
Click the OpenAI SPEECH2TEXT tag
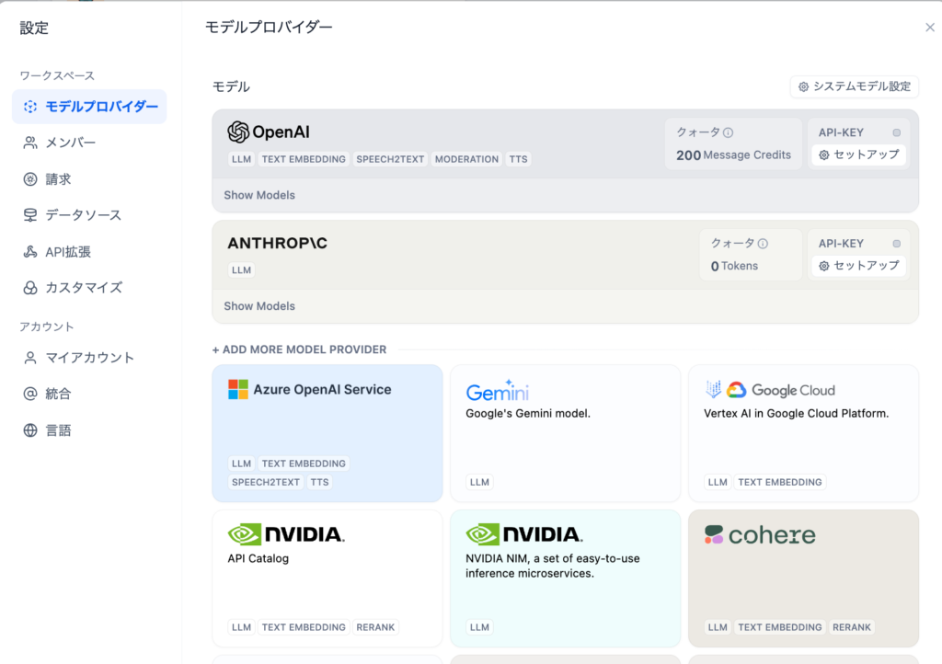pos(390,160)
